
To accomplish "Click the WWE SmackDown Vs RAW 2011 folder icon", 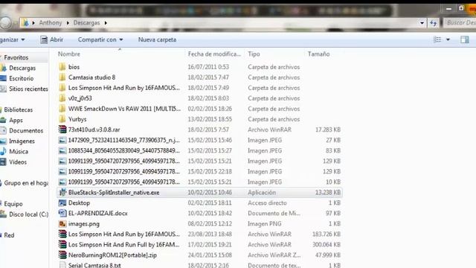I will tap(62, 109).
